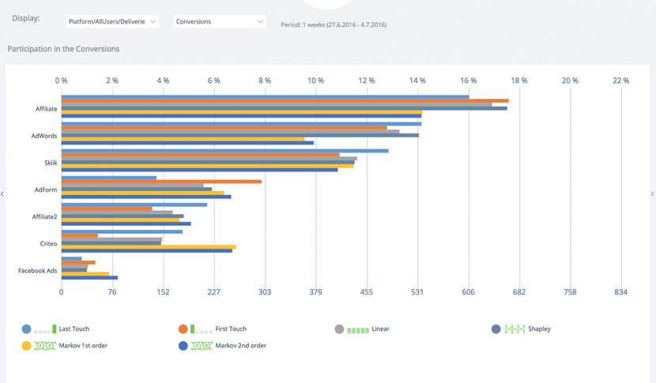This screenshot has width=656, height=383.
Task: Click the Participation in the Conversions heading
Action: tap(63, 49)
